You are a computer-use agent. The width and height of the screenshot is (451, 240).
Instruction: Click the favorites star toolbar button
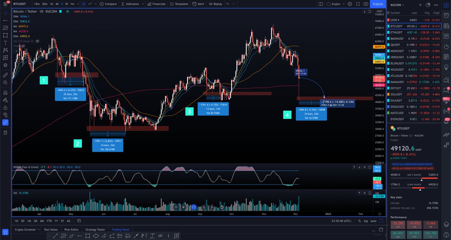(5, 232)
